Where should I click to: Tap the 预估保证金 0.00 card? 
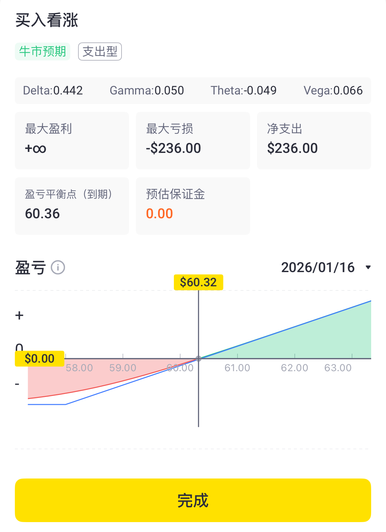(x=193, y=206)
